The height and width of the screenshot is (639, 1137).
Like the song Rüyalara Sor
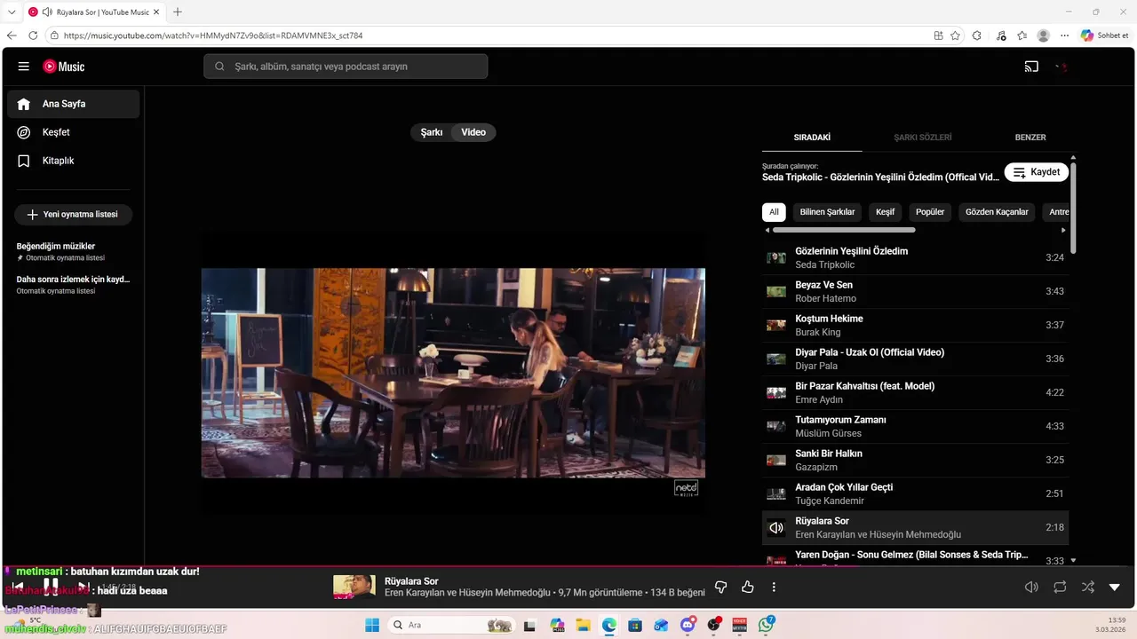click(747, 587)
